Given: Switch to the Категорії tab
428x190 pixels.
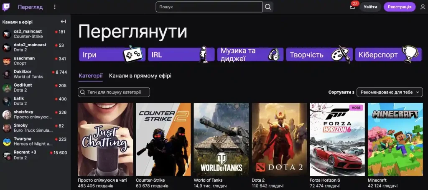Looking at the screenshot, I should (91, 76).
